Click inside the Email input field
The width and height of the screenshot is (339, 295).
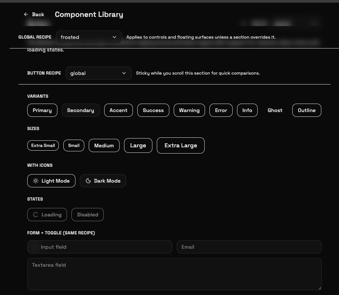[x=249, y=247]
